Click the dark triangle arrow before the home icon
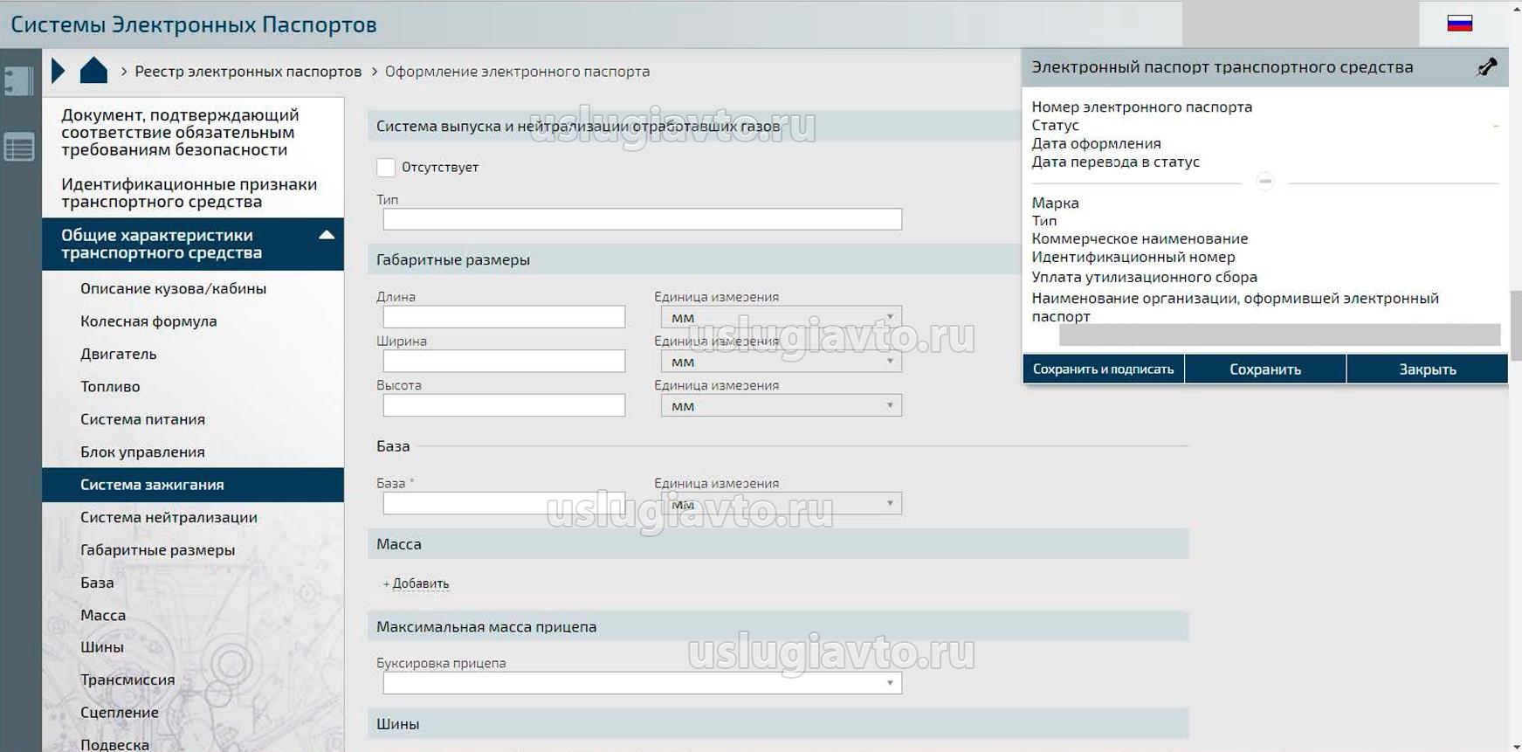The width and height of the screenshot is (1522, 752). click(x=59, y=71)
